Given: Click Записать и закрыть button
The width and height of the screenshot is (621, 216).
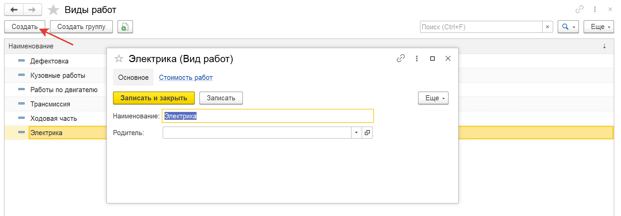Looking at the screenshot, I should pos(154,98).
